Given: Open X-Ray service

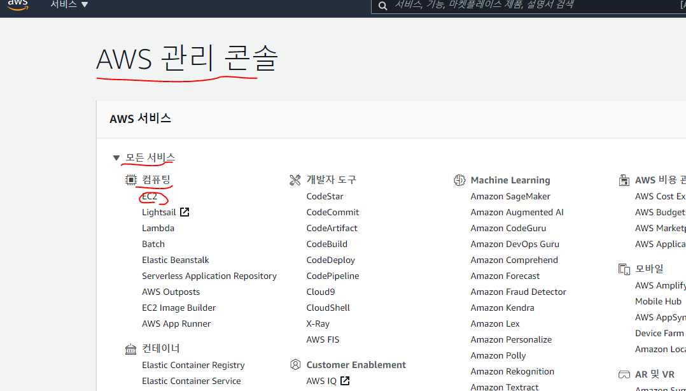Looking at the screenshot, I should click(x=318, y=324).
